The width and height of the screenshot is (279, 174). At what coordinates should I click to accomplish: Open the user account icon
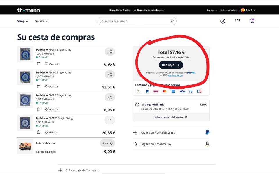[223, 21]
